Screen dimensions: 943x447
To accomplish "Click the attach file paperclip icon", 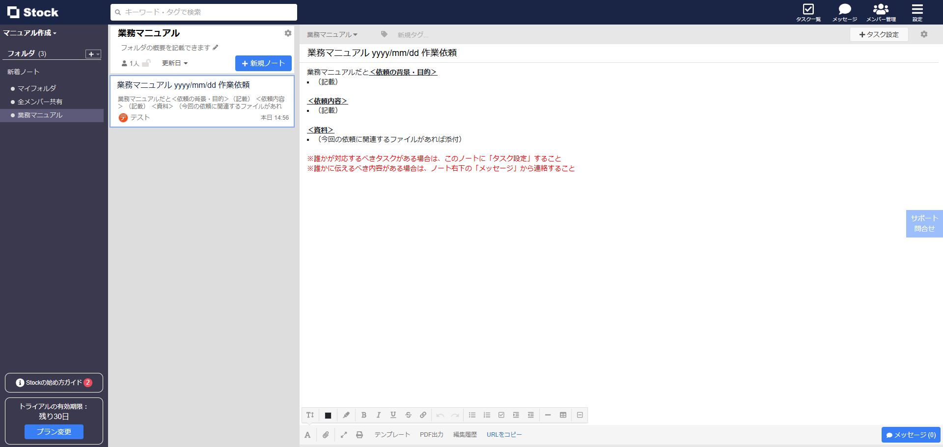I will pos(326,435).
